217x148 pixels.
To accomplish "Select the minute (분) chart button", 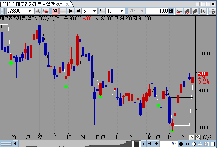I will click(78, 11).
